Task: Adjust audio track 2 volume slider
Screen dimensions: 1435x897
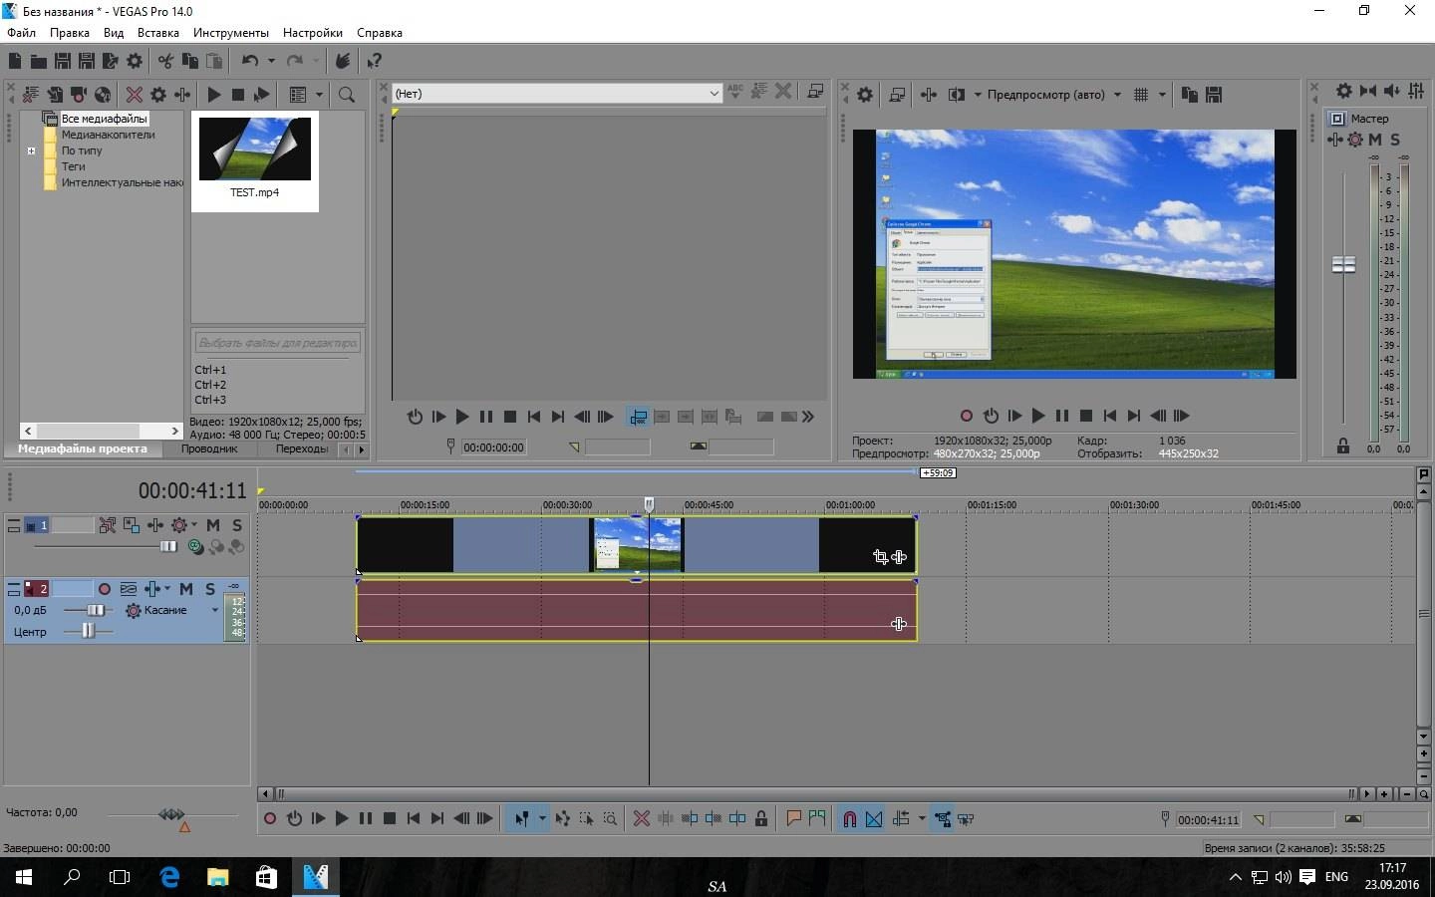Action: tap(96, 610)
